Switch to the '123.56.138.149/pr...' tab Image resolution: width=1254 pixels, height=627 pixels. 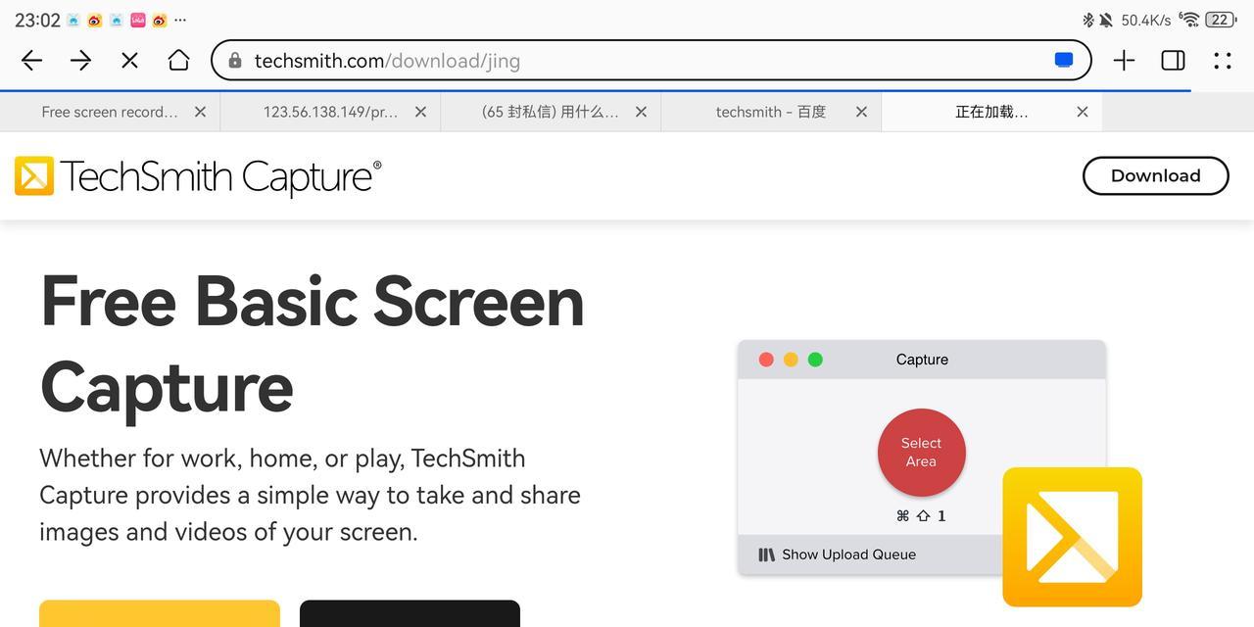330,112
